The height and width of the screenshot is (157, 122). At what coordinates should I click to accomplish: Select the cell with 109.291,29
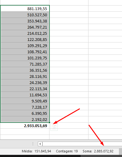coord(25,46)
